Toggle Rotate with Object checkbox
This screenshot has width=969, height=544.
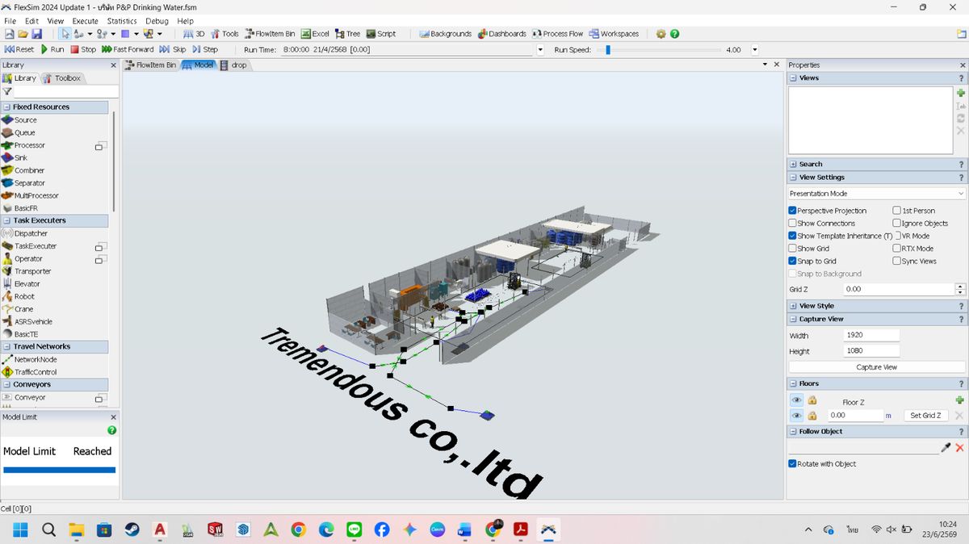coord(792,463)
